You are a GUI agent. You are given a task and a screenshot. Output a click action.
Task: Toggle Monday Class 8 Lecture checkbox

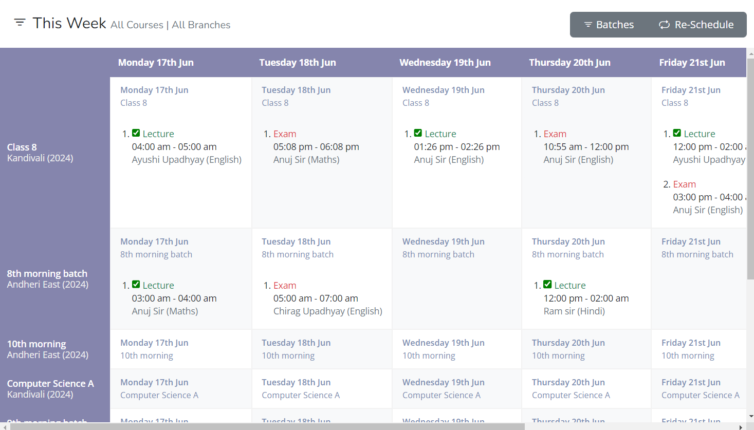[x=136, y=133]
